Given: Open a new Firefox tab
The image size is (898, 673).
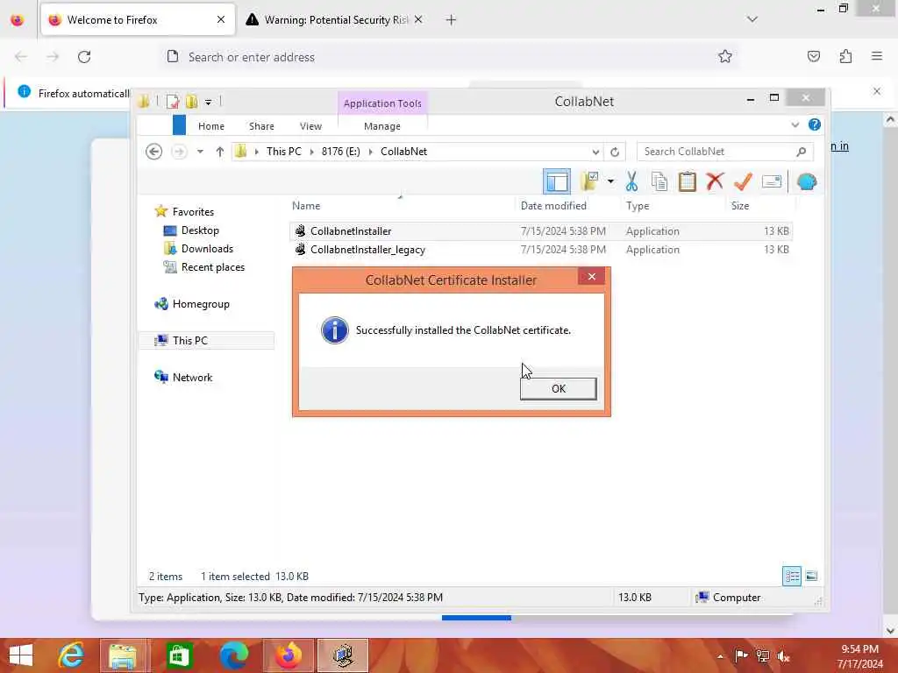Looking at the screenshot, I should (x=451, y=20).
